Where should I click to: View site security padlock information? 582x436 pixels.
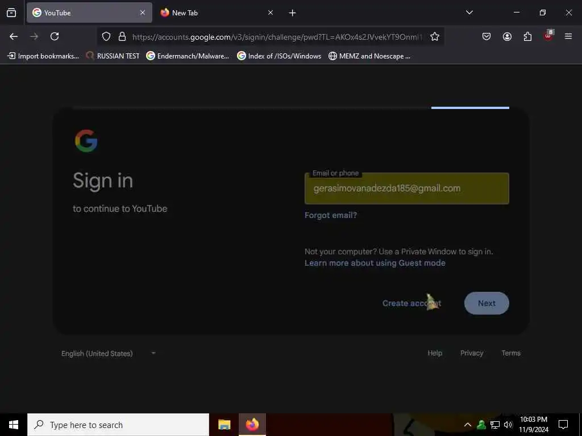pyautogui.click(x=122, y=36)
